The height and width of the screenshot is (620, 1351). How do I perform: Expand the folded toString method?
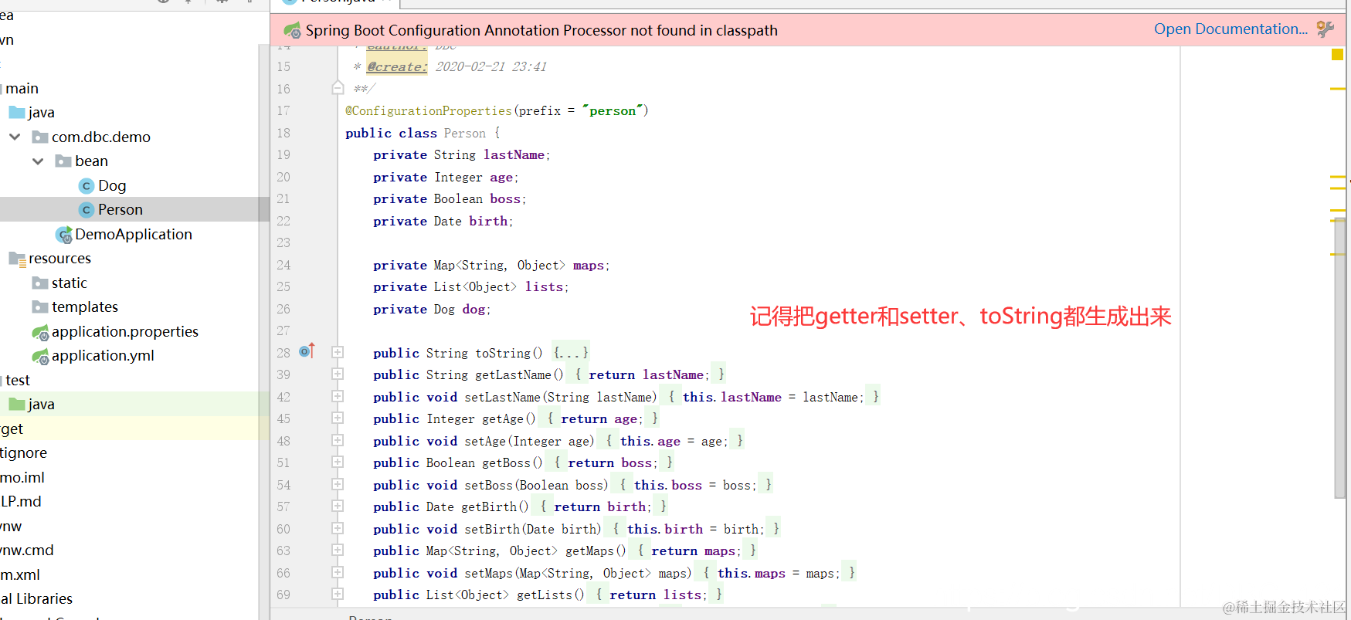tap(338, 352)
